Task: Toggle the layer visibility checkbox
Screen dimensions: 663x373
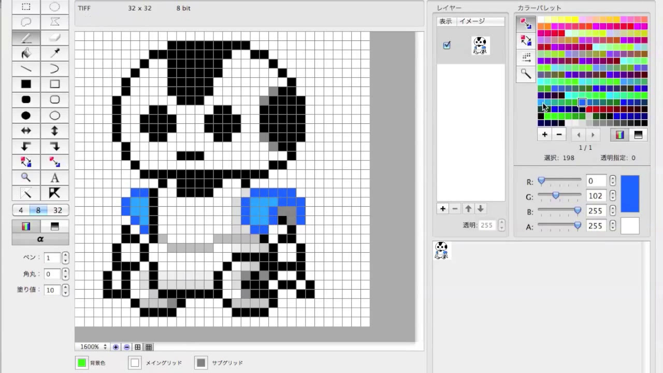Action: point(446,46)
